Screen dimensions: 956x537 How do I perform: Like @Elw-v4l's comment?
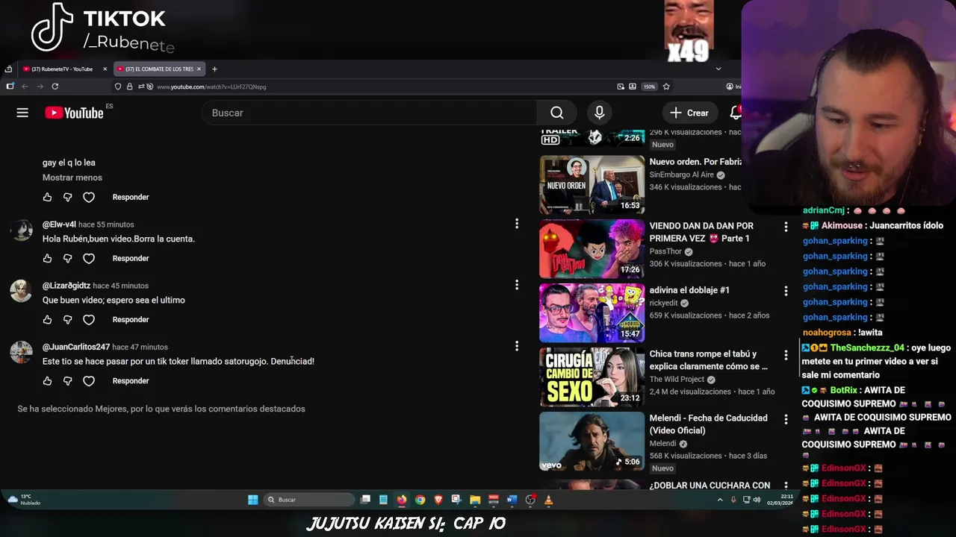point(47,258)
